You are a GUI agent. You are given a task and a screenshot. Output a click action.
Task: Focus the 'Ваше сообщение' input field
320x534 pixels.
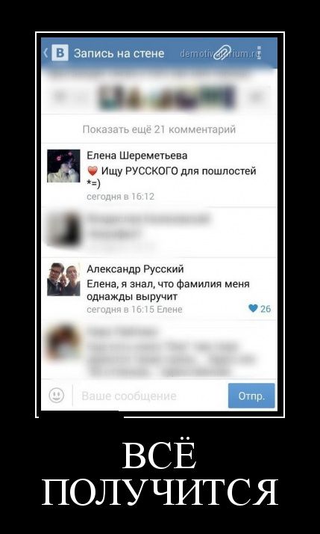click(x=150, y=396)
